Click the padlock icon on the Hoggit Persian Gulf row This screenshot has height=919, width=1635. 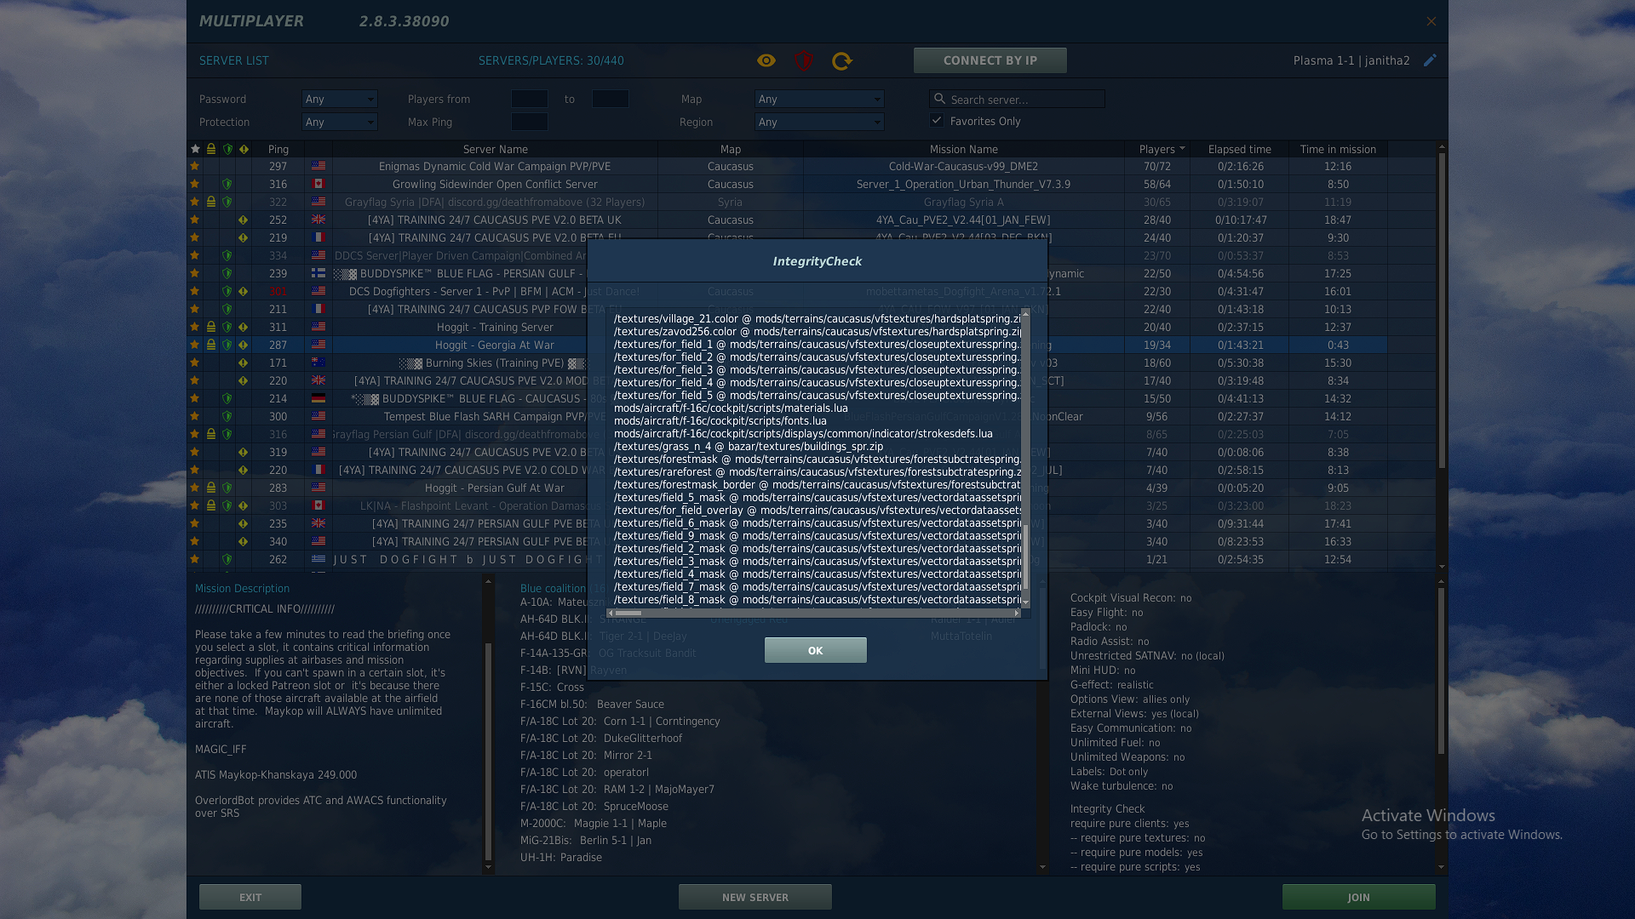pyautogui.click(x=211, y=488)
